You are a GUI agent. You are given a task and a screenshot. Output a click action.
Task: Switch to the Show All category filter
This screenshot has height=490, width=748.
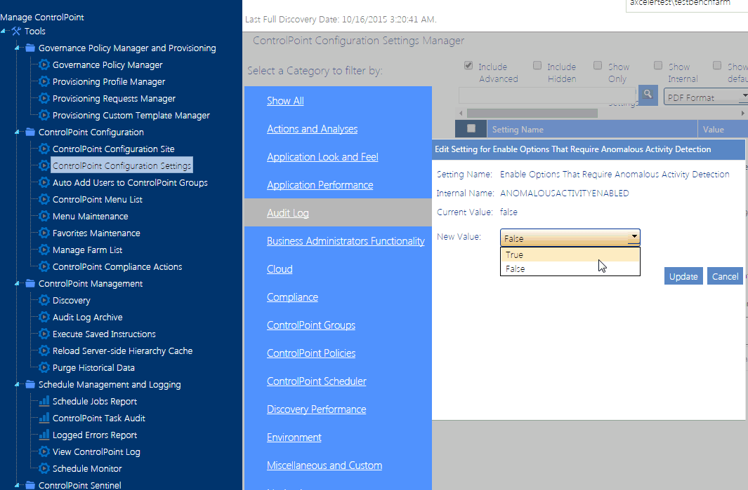point(285,100)
